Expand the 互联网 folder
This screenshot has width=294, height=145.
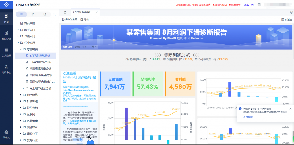tap(21, 114)
